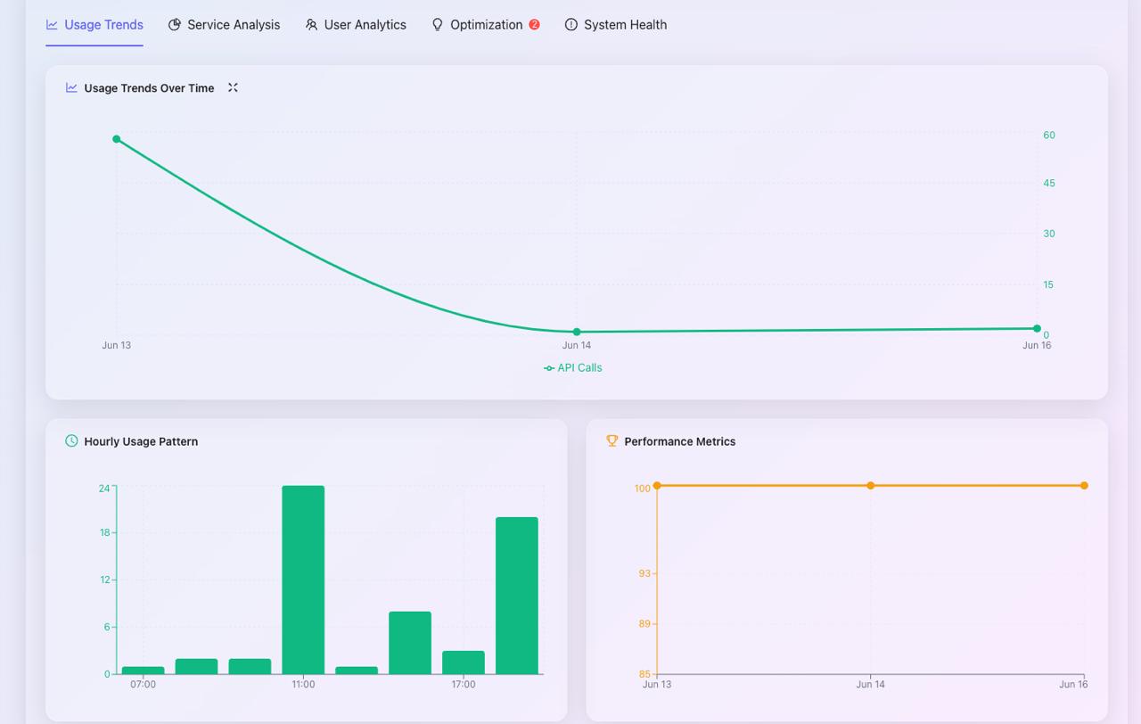1141x724 pixels.
Task: Click the rightmost bar in Hourly Usage Pattern
Action: coord(517,596)
